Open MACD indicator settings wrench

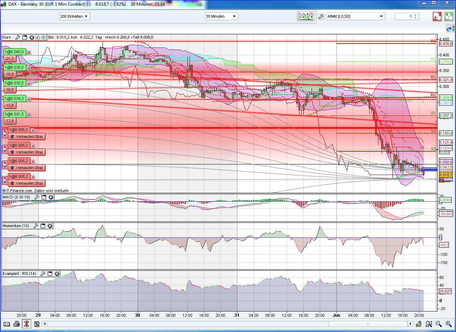36,197
